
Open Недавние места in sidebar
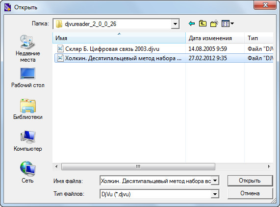[27, 48]
